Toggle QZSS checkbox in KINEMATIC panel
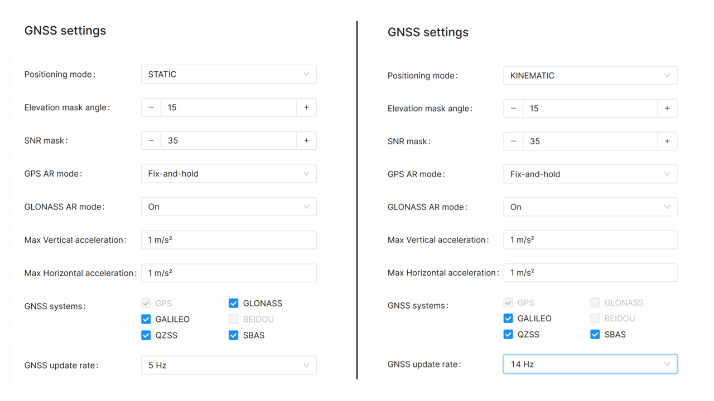 tap(508, 335)
